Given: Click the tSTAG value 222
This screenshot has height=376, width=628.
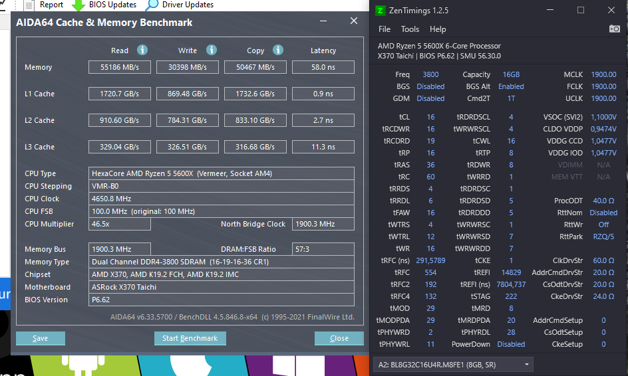Looking at the screenshot, I should click(511, 296).
